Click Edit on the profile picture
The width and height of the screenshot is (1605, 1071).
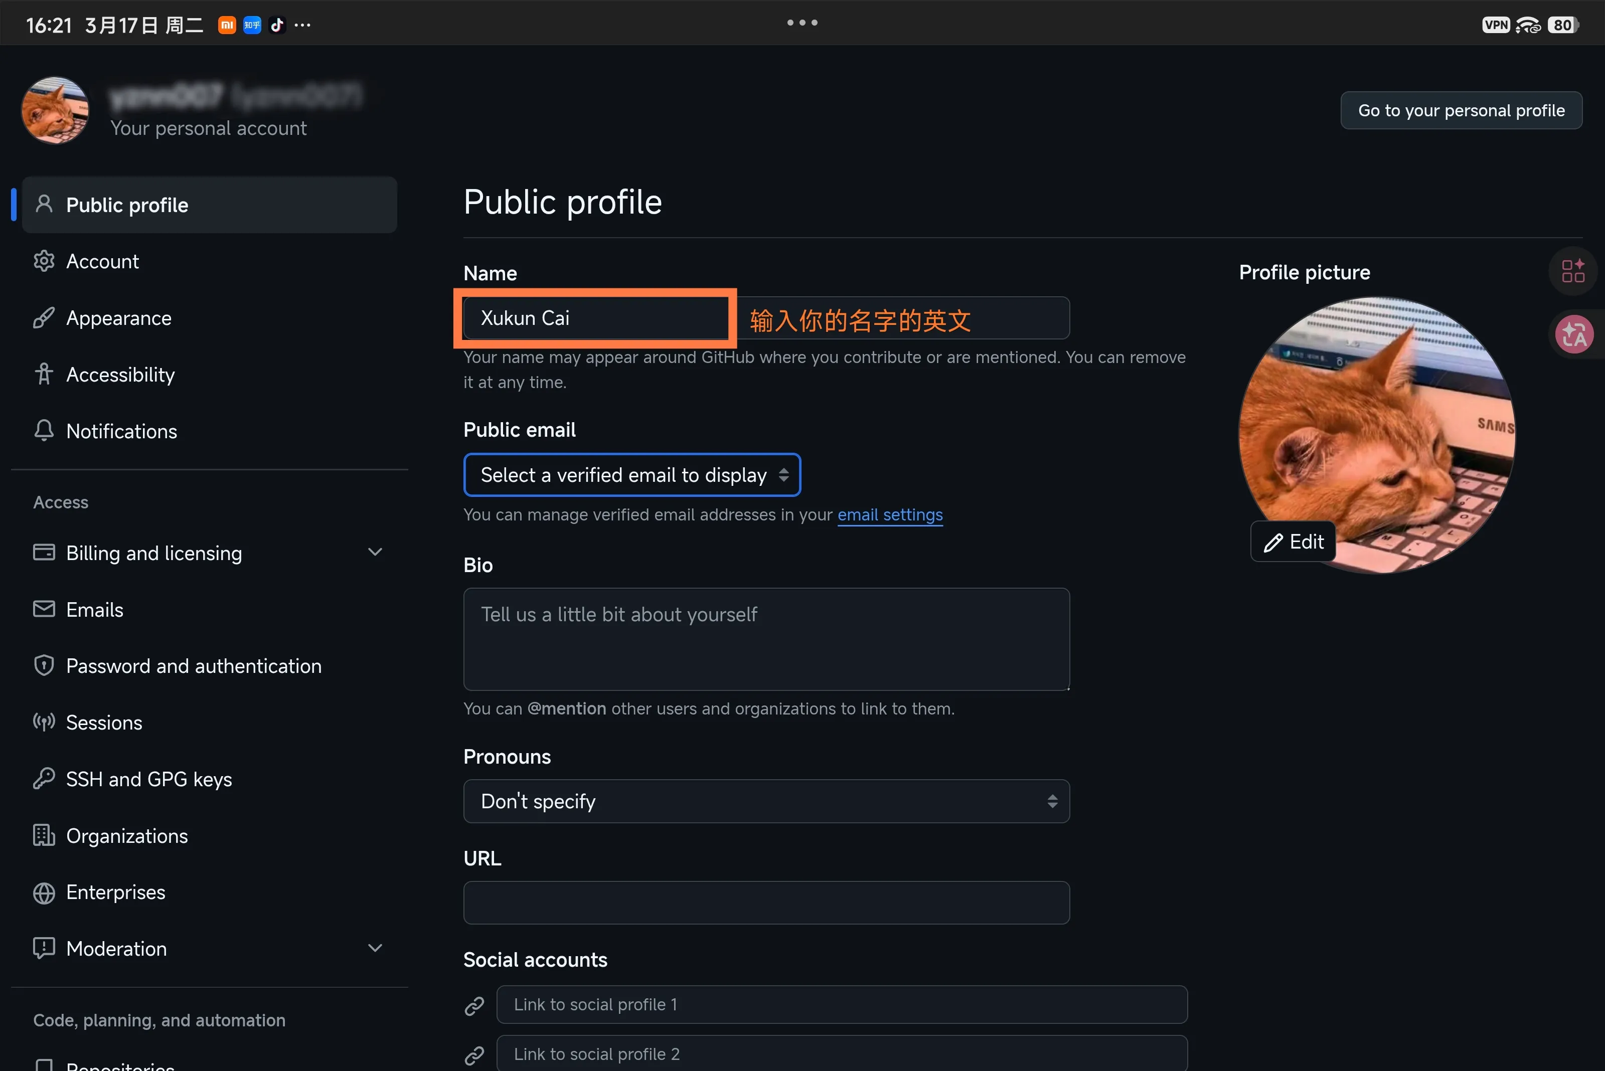tap(1293, 542)
